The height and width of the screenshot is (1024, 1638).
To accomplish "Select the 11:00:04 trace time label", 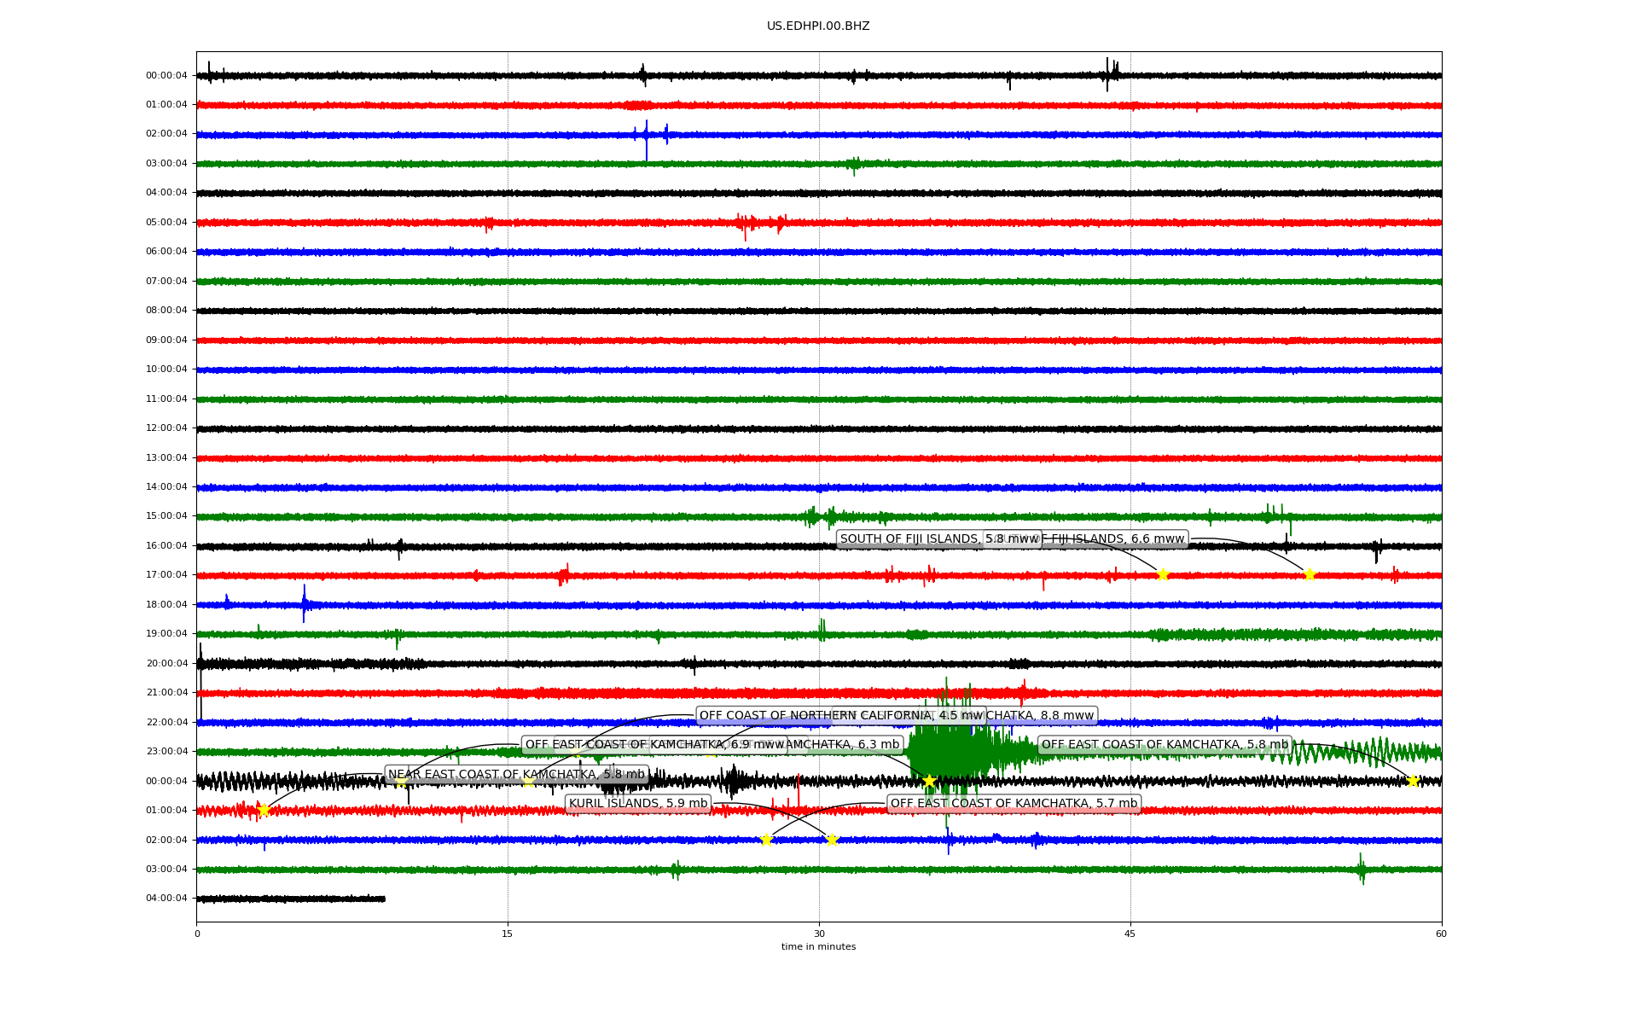I will pyautogui.click(x=166, y=399).
